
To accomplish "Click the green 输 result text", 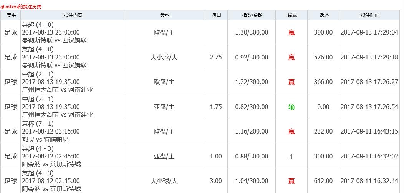I will (x=291, y=107).
